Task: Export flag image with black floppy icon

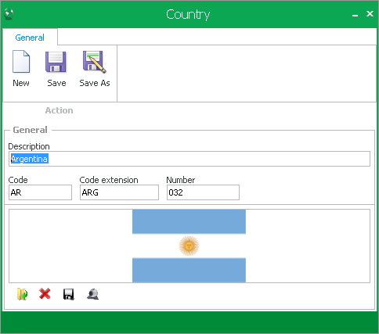Action: coord(69,294)
